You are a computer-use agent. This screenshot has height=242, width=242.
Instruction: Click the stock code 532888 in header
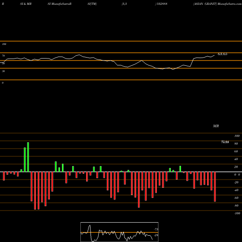(x=162, y=4)
